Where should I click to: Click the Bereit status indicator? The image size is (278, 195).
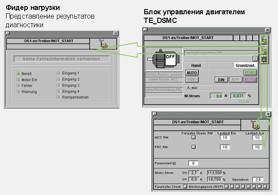pyautogui.click(x=19, y=74)
